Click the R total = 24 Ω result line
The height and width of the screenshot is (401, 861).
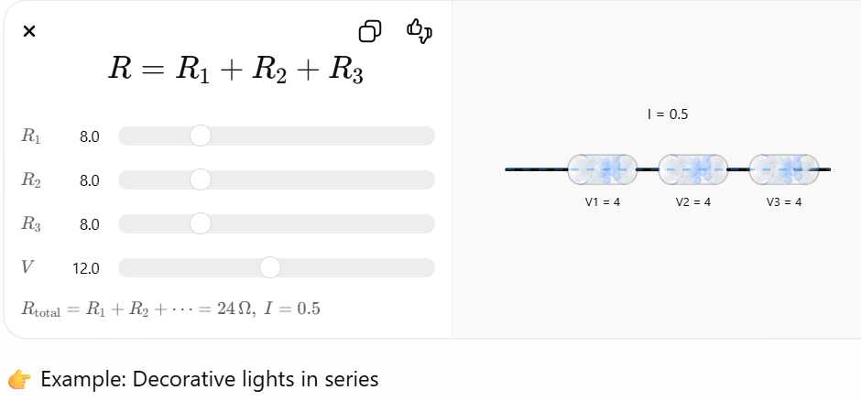point(170,309)
